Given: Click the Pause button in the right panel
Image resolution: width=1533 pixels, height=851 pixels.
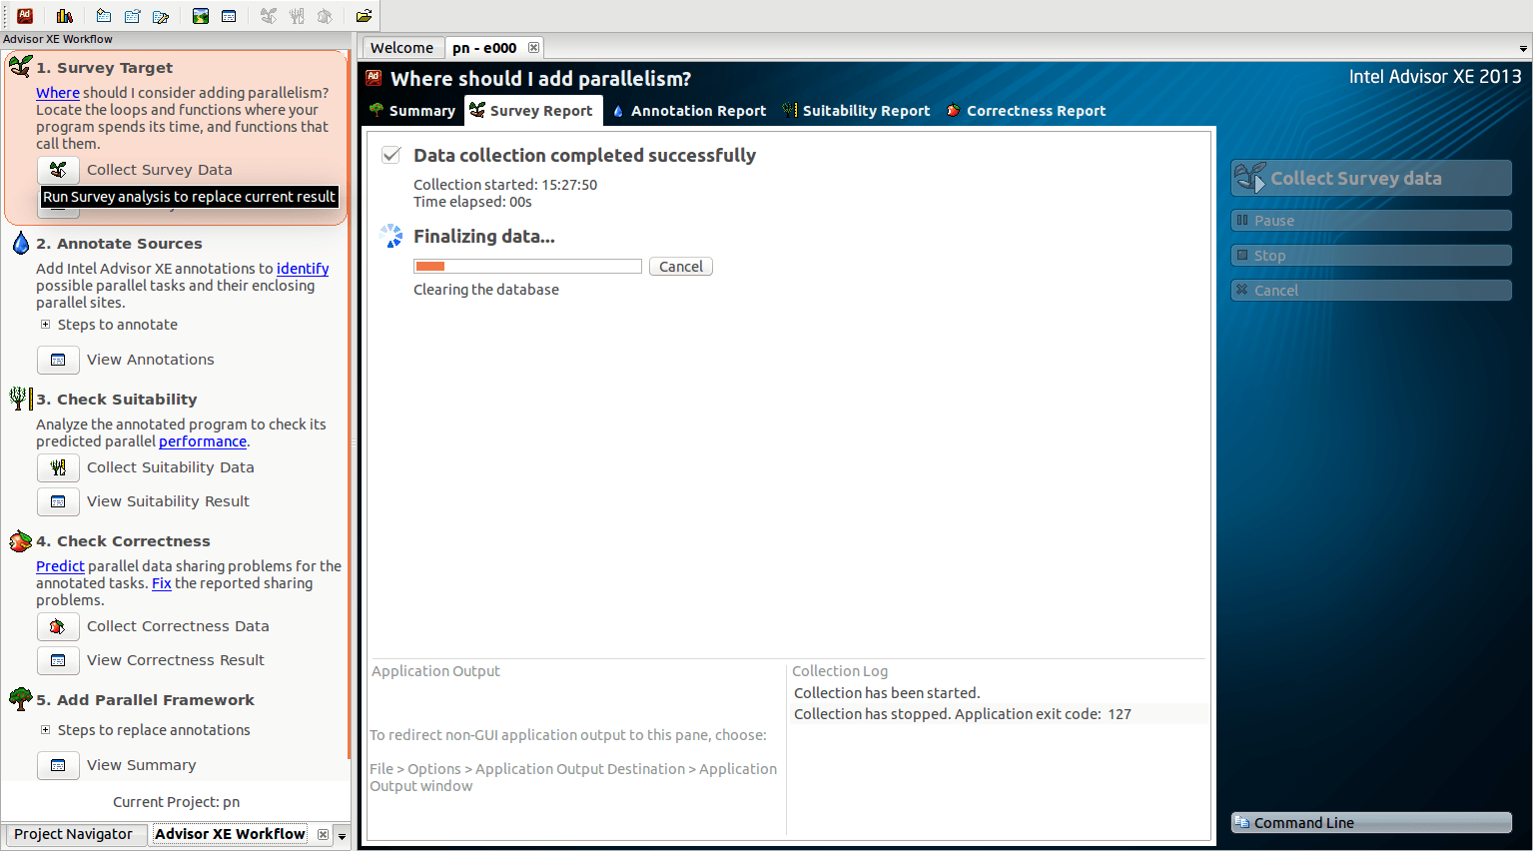Looking at the screenshot, I should (1371, 221).
